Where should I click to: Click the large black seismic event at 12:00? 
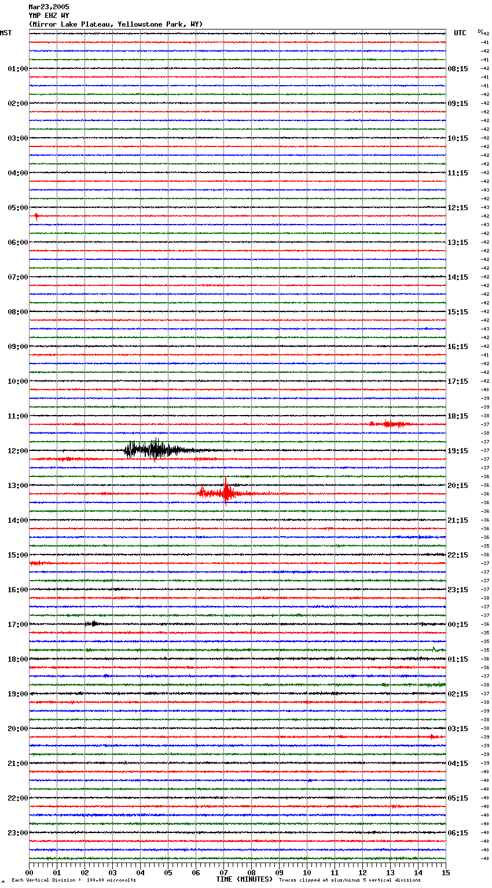(x=159, y=450)
